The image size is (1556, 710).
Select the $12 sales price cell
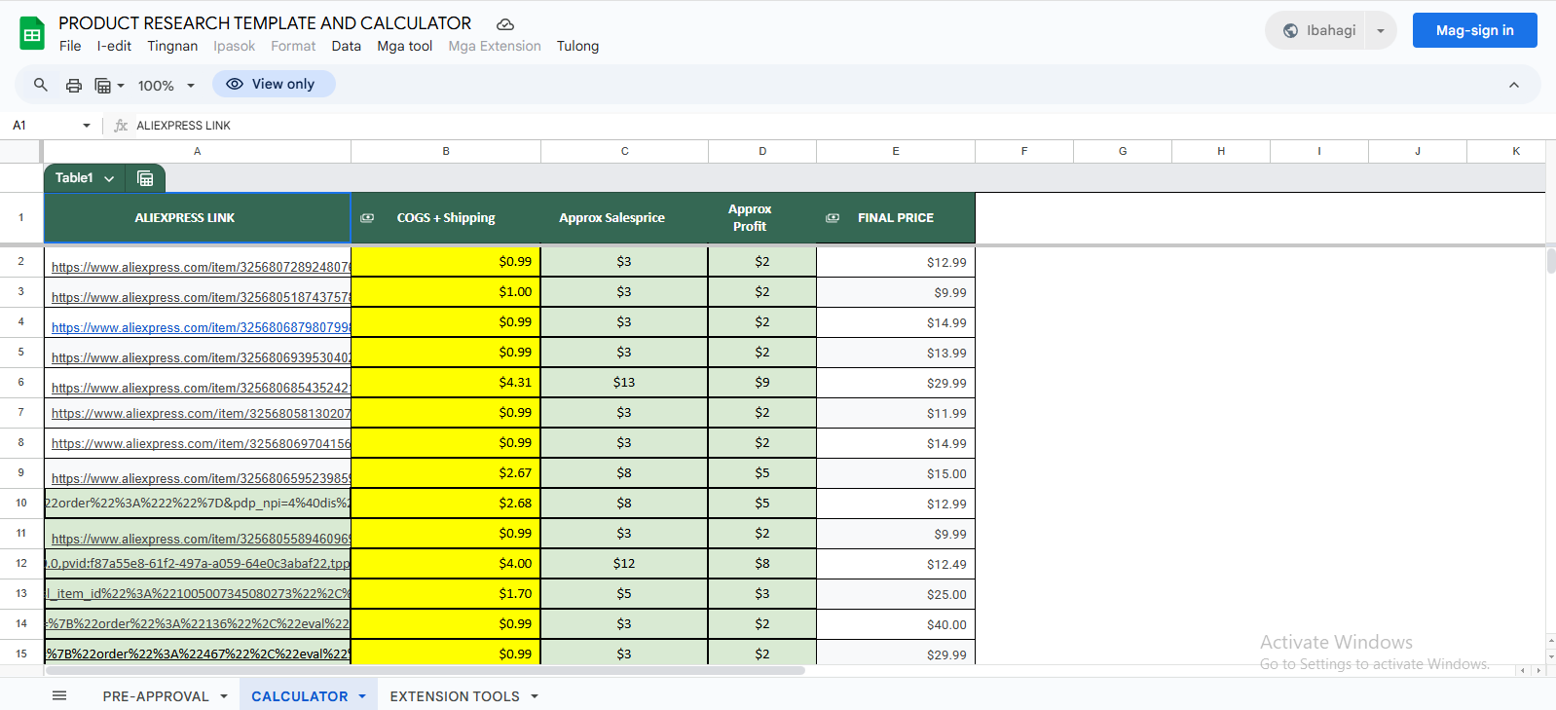point(624,564)
